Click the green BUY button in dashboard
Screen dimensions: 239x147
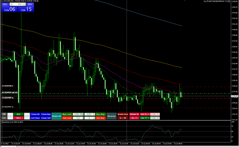tap(18, 114)
